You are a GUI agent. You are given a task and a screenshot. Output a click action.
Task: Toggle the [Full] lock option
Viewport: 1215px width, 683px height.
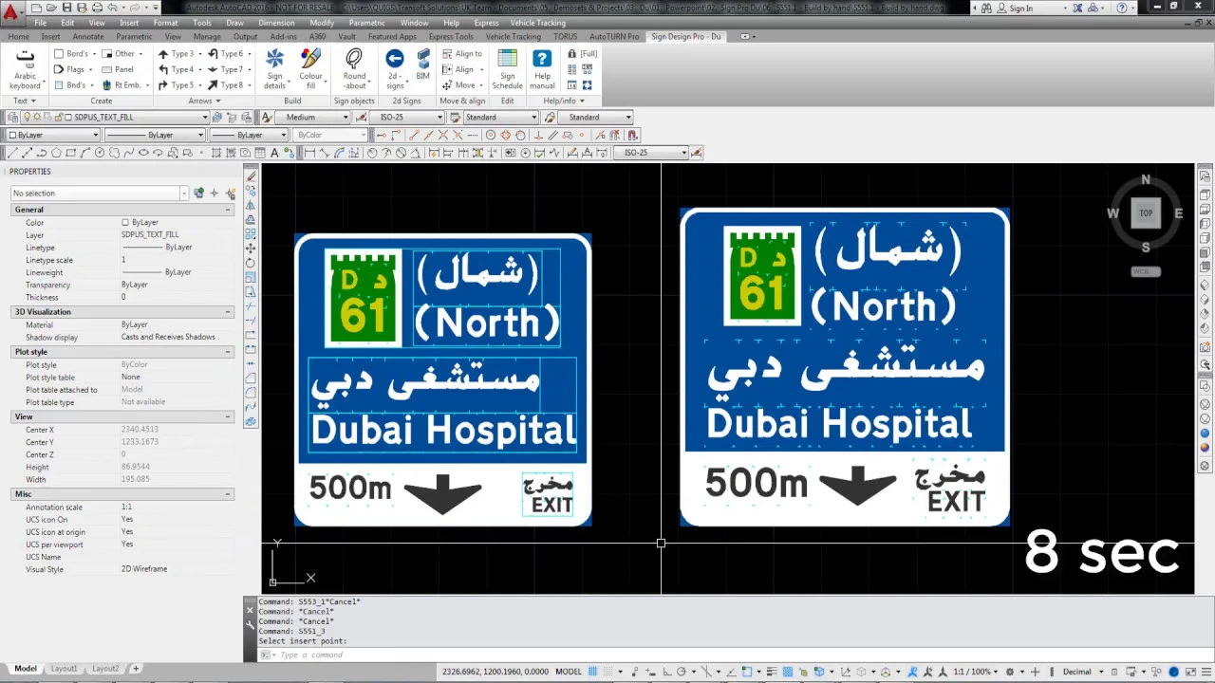click(583, 54)
